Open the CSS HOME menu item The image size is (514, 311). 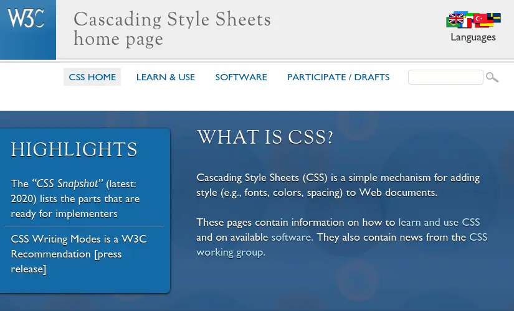pyautogui.click(x=92, y=77)
